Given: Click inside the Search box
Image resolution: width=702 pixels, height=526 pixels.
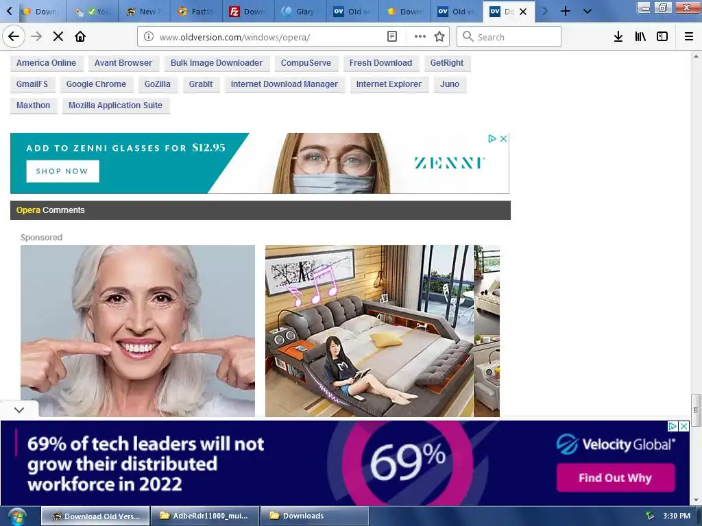Looking at the screenshot, I should [509, 37].
